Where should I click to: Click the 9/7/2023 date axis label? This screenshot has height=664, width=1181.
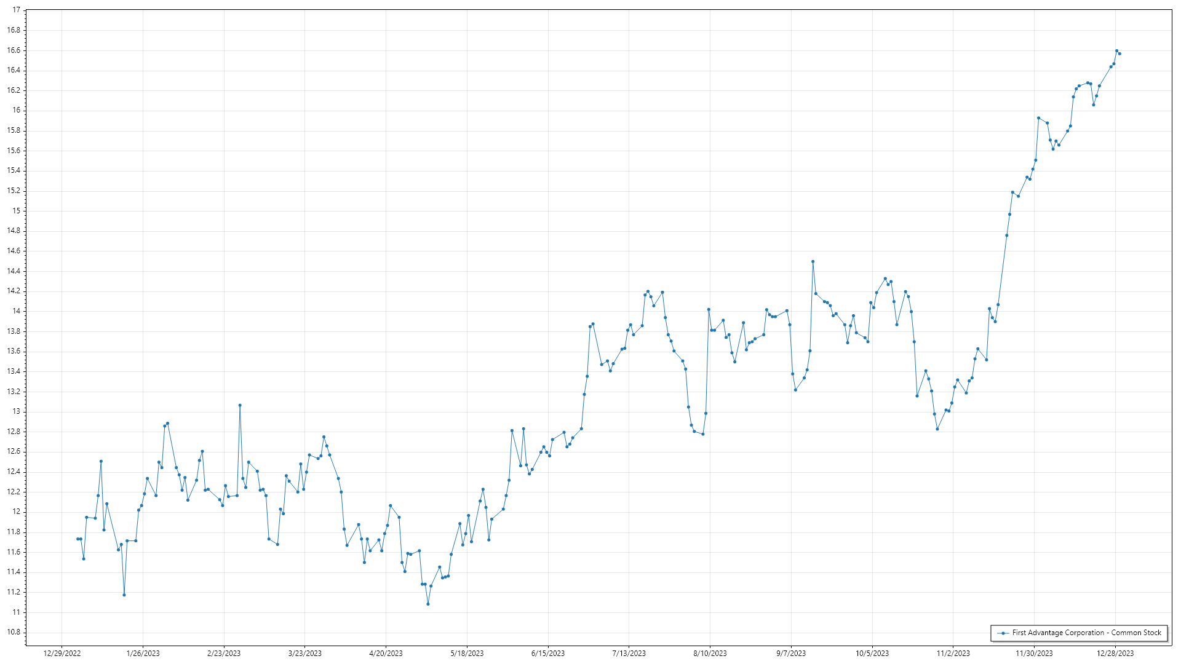click(x=791, y=654)
